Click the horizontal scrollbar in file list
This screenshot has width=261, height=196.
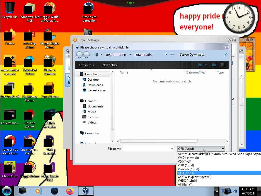pos(159,141)
